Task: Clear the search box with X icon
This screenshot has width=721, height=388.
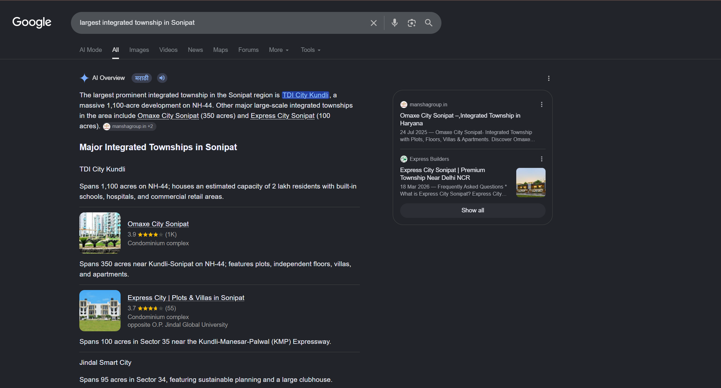Action: (x=373, y=23)
